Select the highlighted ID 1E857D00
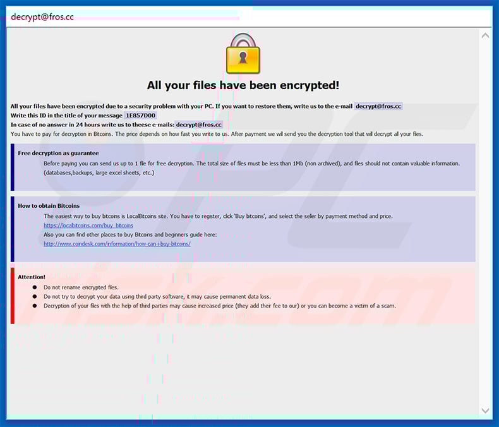The image size is (499, 427). point(141,116)
